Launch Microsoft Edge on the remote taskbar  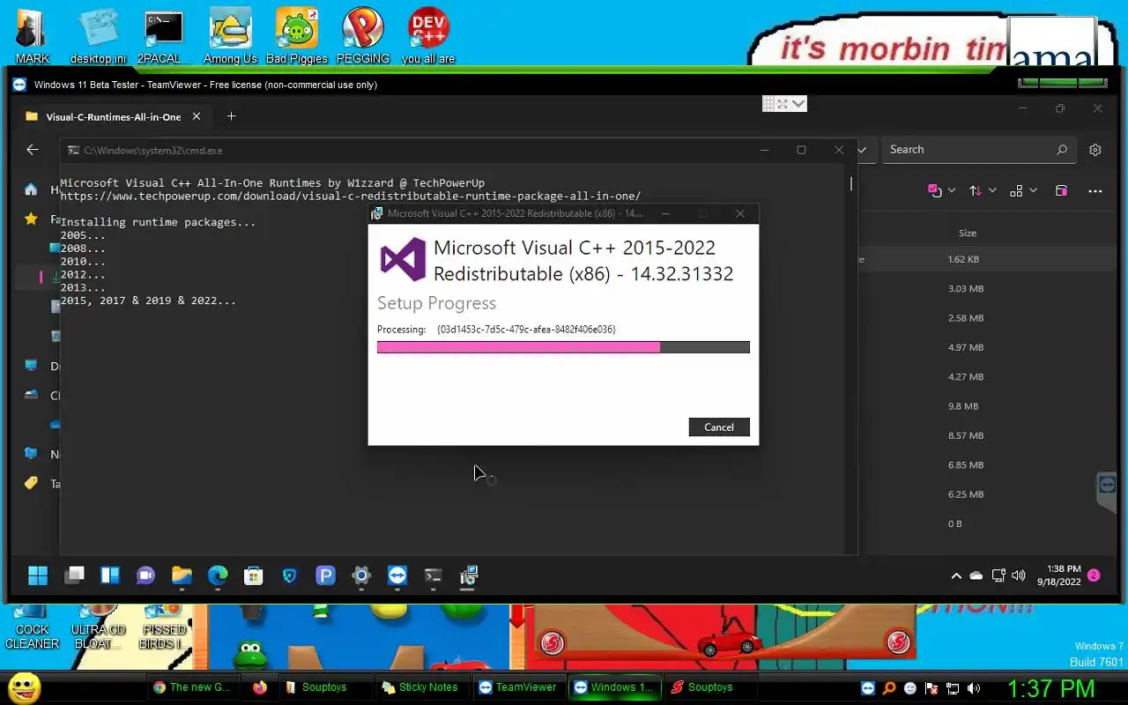coord(218,576)
